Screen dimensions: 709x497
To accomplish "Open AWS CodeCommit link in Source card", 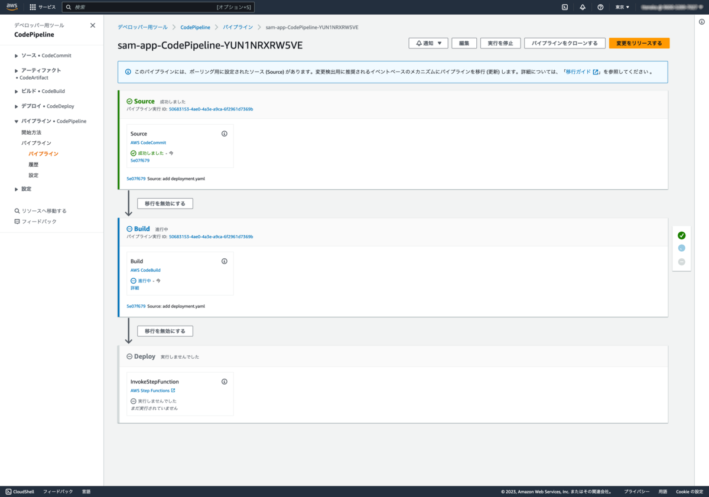I will (x=148, y=142).
